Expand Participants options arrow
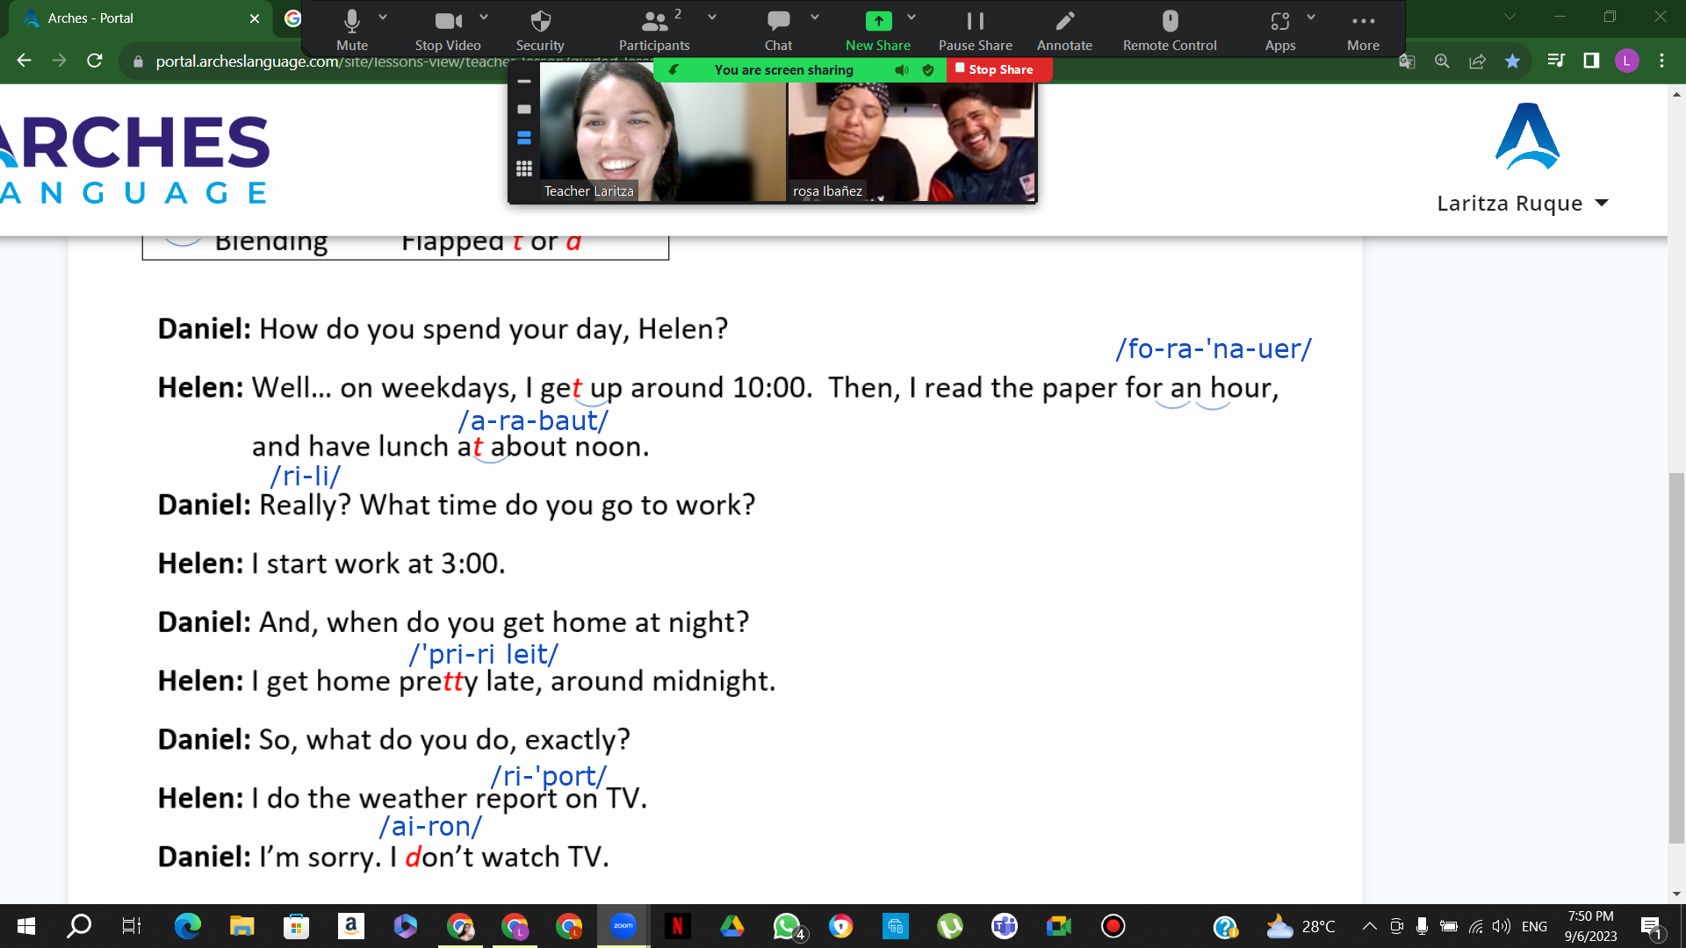Viewport: 1686px width, 948px height. pos(712,17)
